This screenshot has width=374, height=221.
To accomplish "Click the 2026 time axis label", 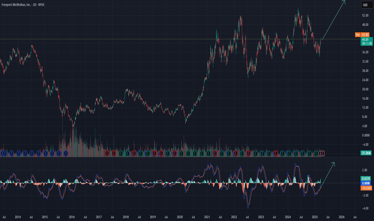I will tap(341, 217).
